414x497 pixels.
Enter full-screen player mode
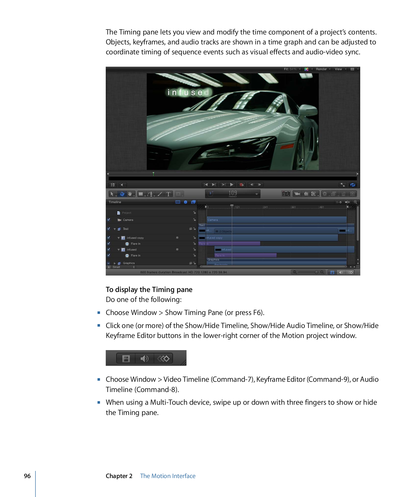343,185
